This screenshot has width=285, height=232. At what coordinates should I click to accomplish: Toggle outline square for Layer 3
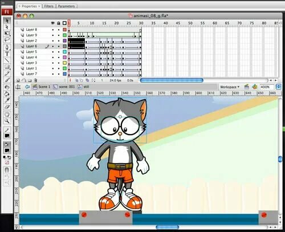coord(65,63)
